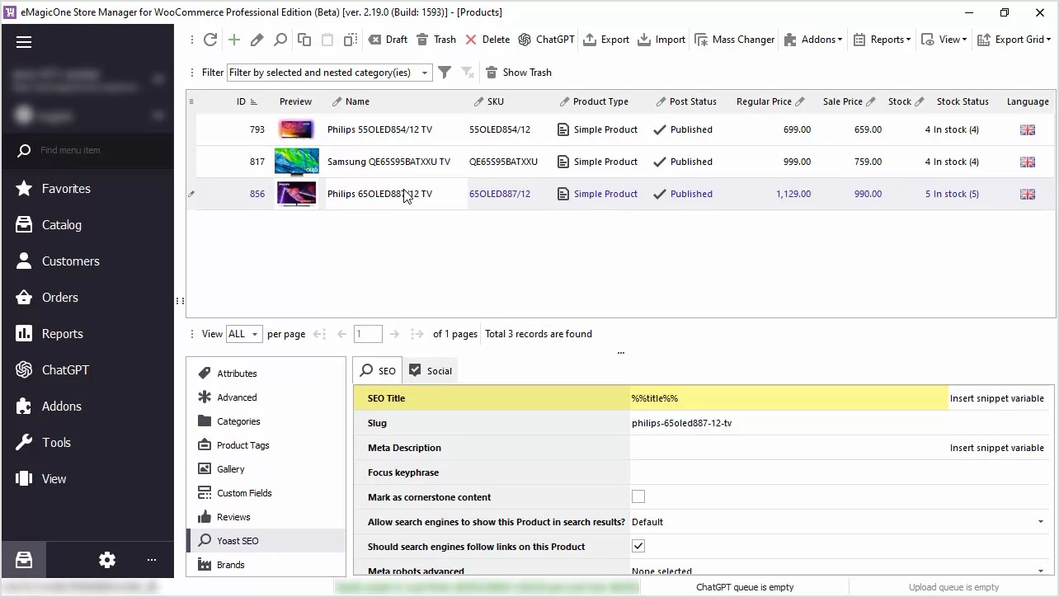Switch to the Social tab
Viewport: 1059px width, 597px height.
(431, 371)
